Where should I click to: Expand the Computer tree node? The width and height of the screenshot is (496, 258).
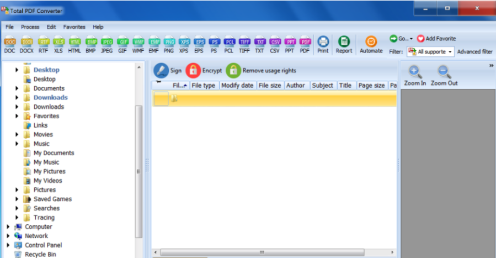click(8, 227)
